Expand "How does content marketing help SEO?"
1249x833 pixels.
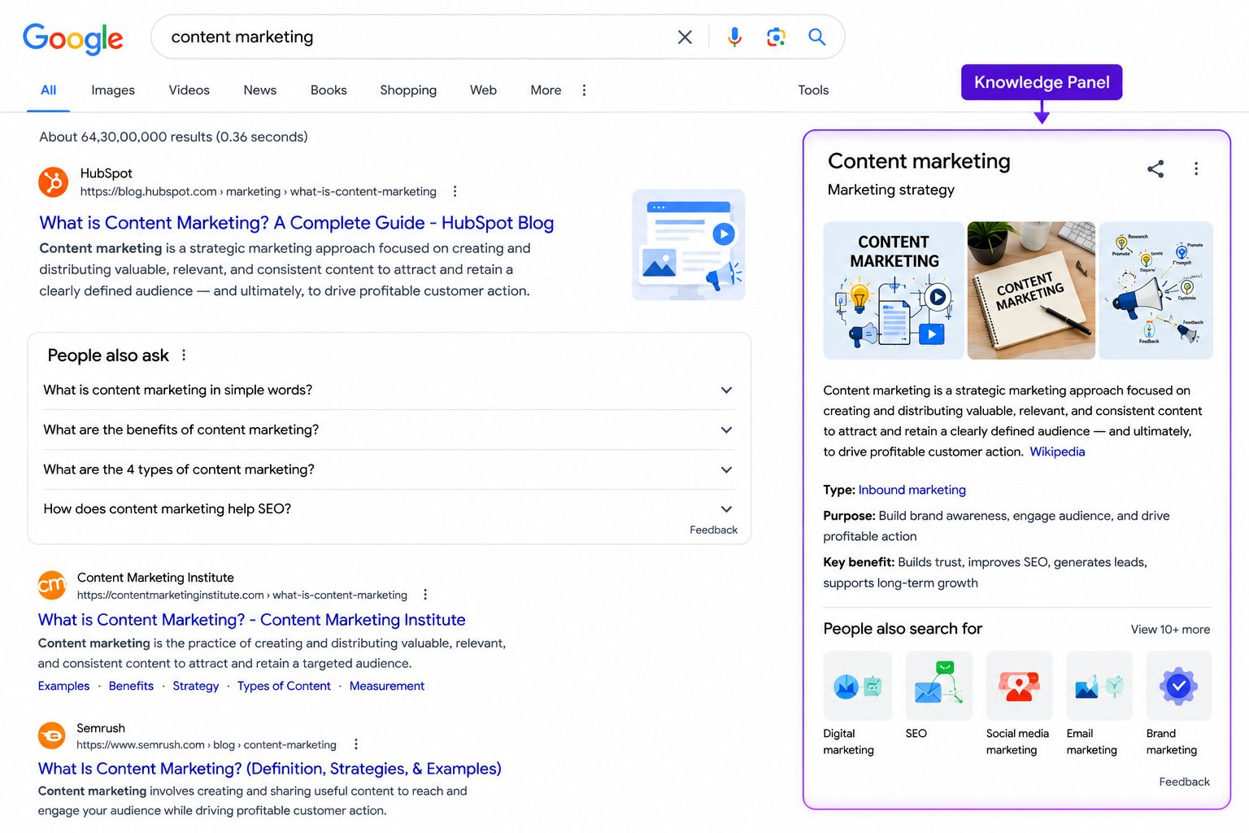[x=389, y=509]
